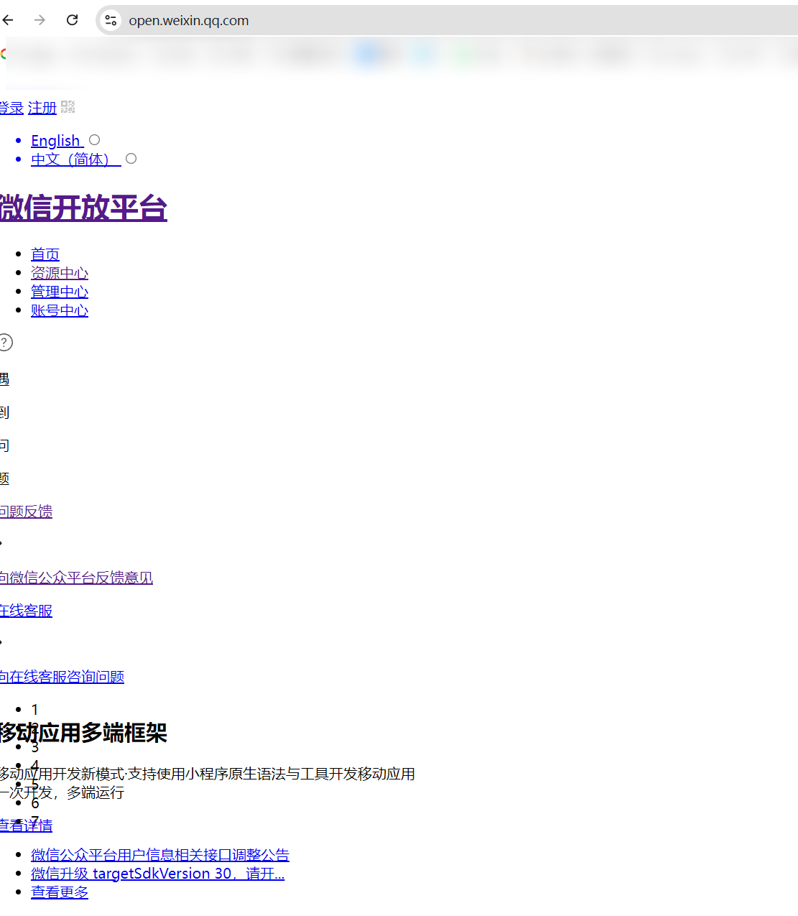Switch language via the English link
The image size is (798, 916).
click(x=57, y=141)
